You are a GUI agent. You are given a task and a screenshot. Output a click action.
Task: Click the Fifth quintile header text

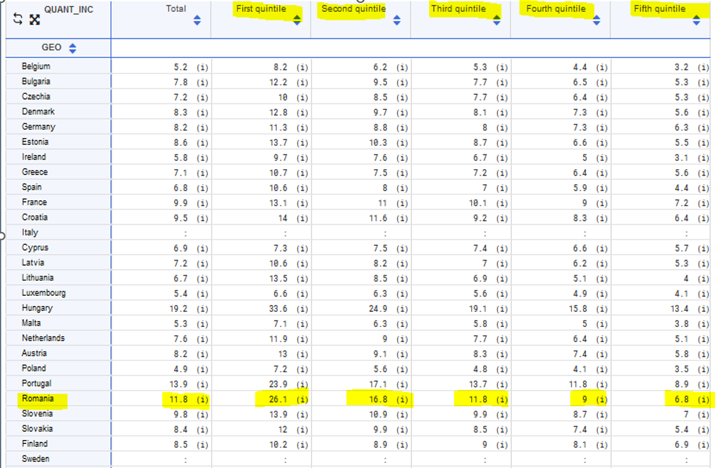click(659, 8)
